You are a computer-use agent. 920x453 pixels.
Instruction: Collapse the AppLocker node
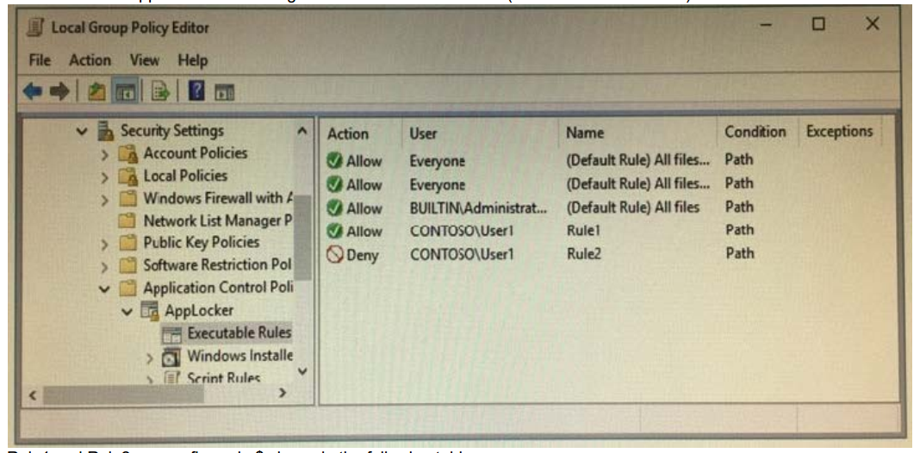(x=127, y=312)
